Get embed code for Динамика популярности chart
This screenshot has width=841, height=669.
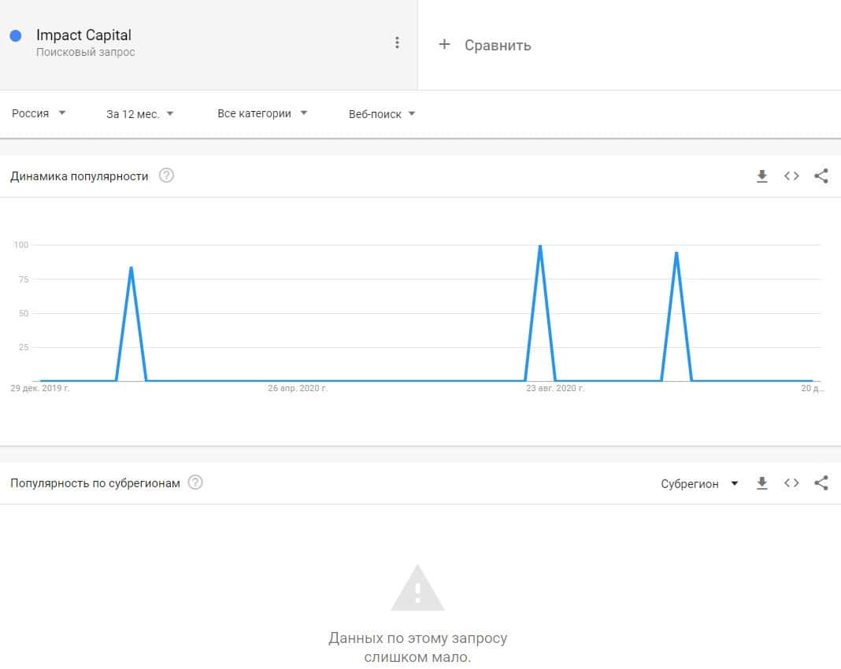click(x=791, y=176)
